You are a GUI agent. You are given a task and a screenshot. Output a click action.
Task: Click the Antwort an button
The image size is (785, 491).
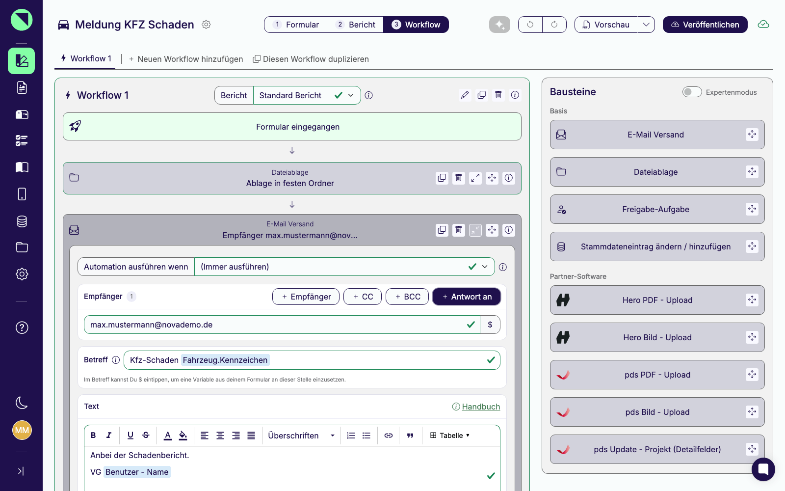(x=467, y=297)
